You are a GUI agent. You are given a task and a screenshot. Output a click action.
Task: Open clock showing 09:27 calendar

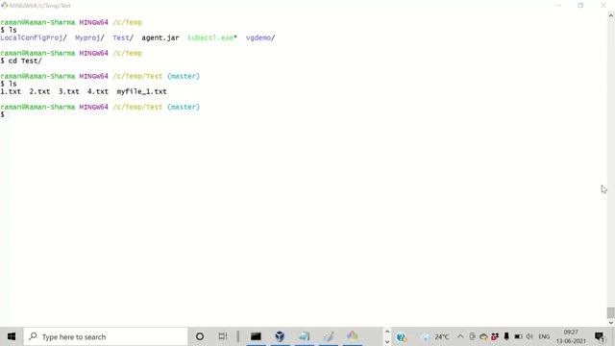tap(571, 336)
